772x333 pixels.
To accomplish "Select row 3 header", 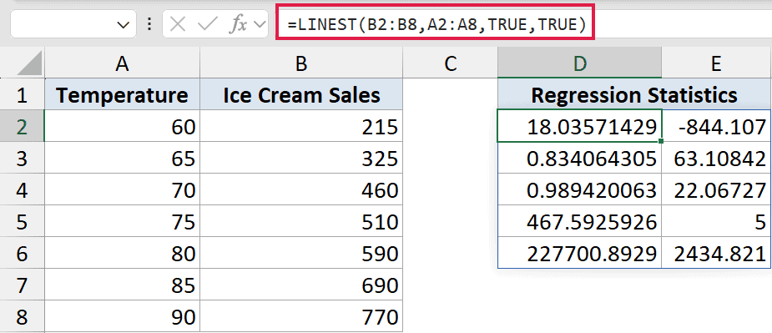I will (23, 158).
